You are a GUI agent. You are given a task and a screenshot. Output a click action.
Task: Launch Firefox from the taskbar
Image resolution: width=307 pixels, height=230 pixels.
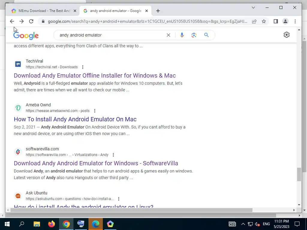[x=52, y=224]
